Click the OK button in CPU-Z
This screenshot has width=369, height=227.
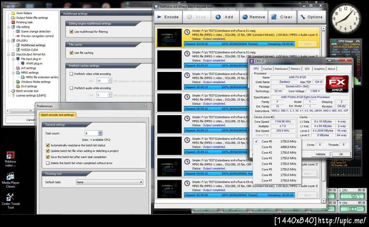tap(341, 154)
